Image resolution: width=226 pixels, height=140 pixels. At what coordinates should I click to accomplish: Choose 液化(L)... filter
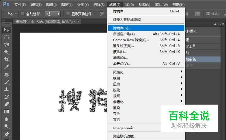point(146,52)
